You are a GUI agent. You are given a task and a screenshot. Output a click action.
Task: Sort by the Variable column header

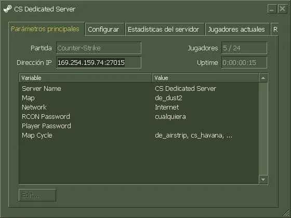(86, 78)
